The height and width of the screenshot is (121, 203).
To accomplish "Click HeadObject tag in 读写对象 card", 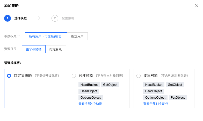I will (154, 91).
